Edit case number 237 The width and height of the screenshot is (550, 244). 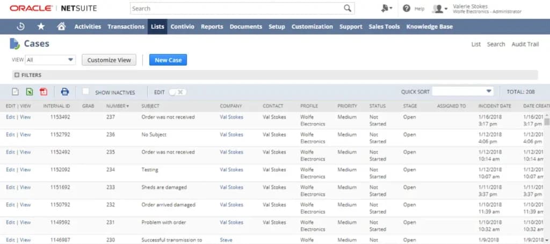coord(10,117)
